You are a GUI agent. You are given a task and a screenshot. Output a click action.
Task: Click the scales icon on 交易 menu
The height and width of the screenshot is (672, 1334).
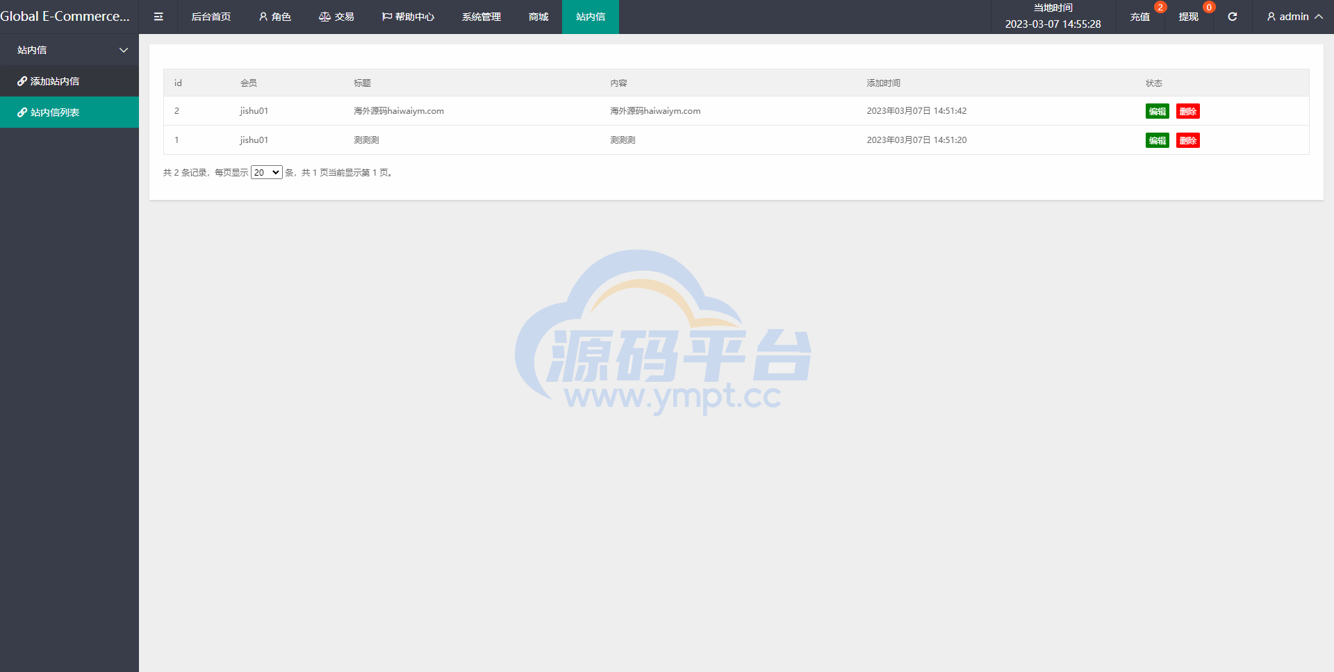[324, 17]
